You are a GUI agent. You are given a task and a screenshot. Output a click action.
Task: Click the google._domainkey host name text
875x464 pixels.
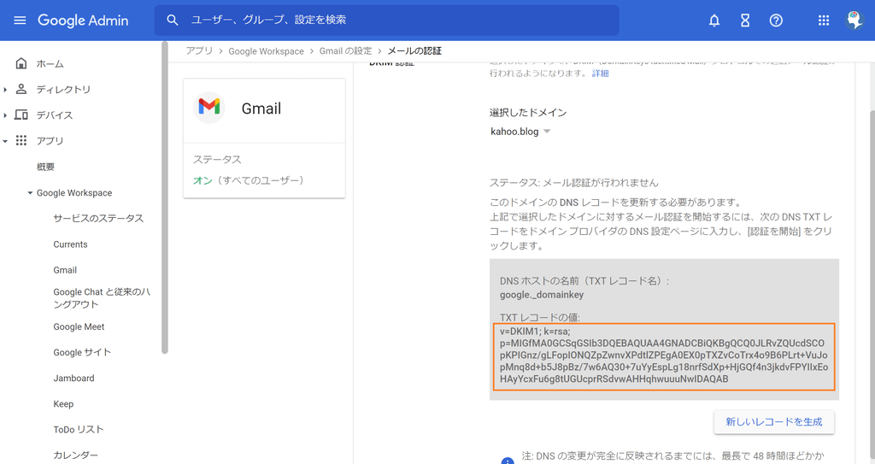542,295
